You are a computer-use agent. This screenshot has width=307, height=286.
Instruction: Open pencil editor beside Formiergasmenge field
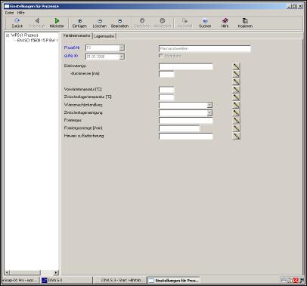coord(236,128)
